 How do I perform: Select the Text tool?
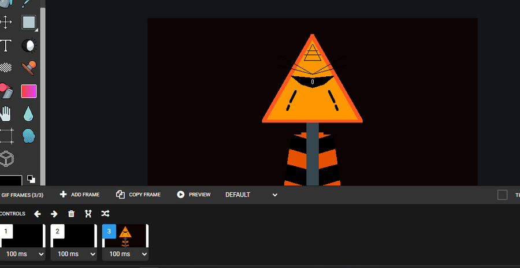pyautogui.click(x=6, y=46)
